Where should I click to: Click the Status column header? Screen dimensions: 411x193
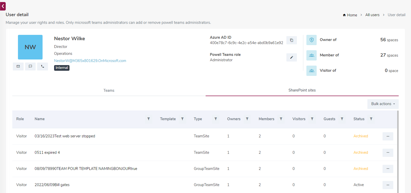pyautogui.click(x=359, y=119)
